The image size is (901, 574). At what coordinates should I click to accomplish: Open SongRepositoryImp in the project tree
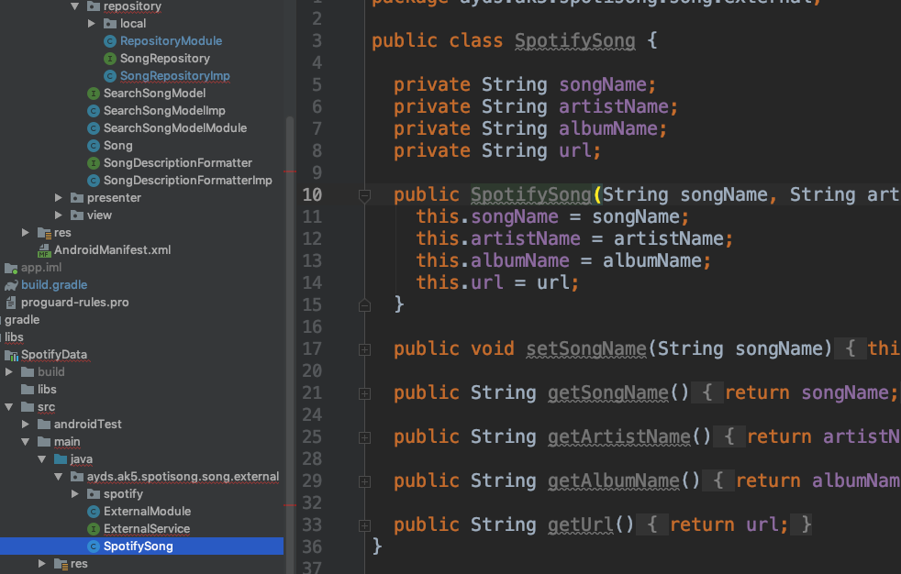click(174, 76)
